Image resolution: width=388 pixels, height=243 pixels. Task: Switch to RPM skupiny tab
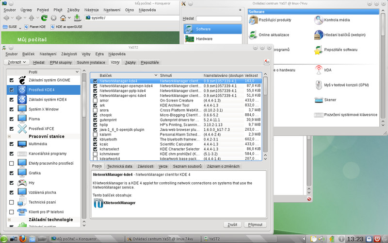[61, 63]
